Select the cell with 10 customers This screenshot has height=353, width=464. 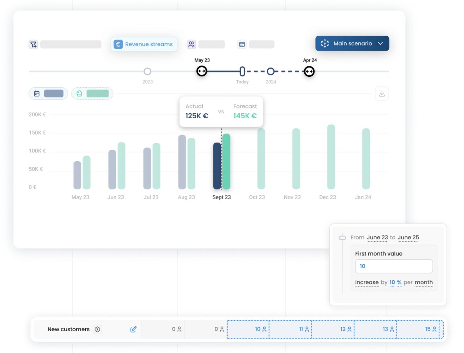[248, 329]
